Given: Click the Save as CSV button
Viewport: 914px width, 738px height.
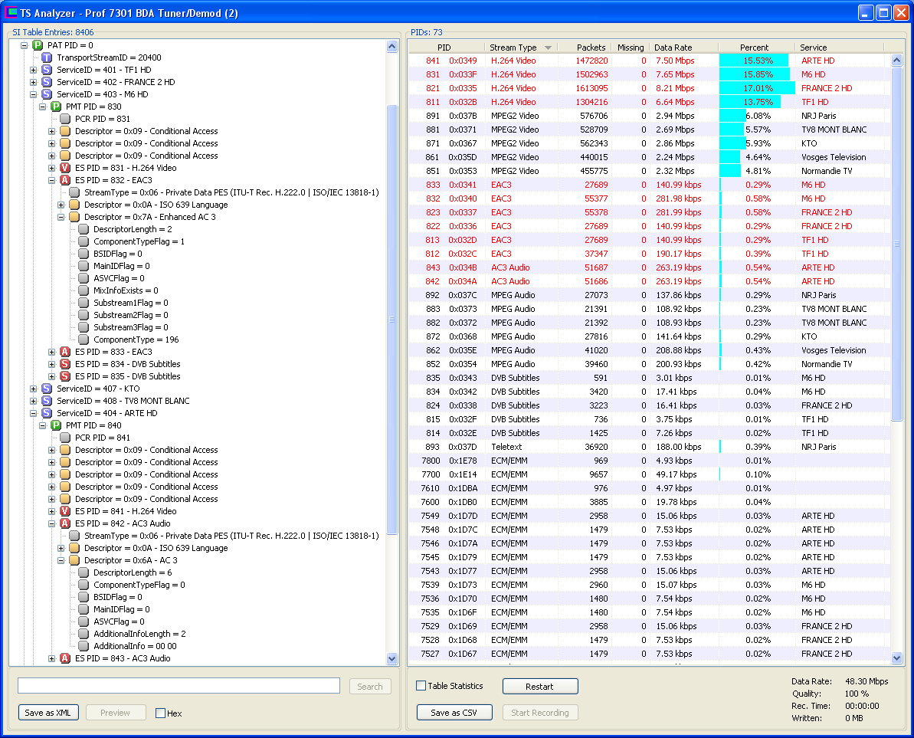Looking at the screenshot, I should pyautogui.click(x=454, y=713).
